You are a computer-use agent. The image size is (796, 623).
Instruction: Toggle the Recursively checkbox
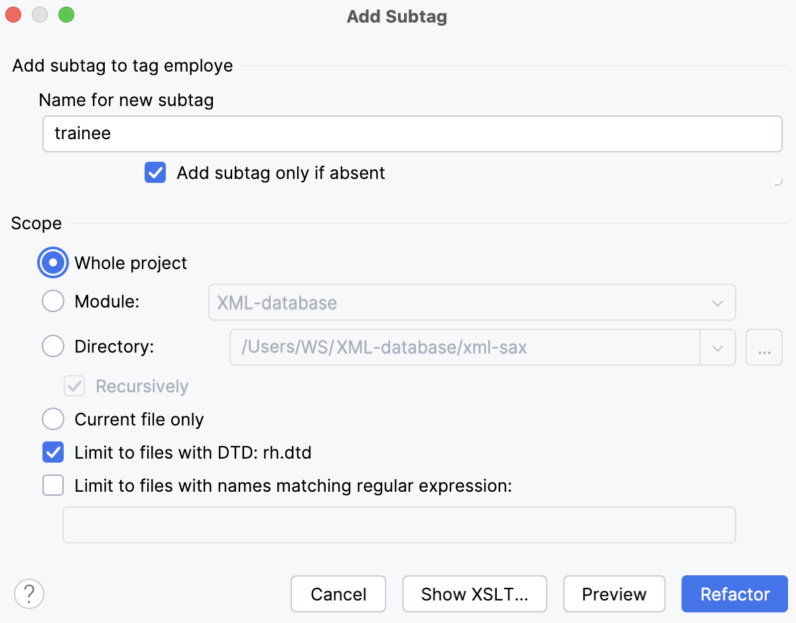point(74,386)
